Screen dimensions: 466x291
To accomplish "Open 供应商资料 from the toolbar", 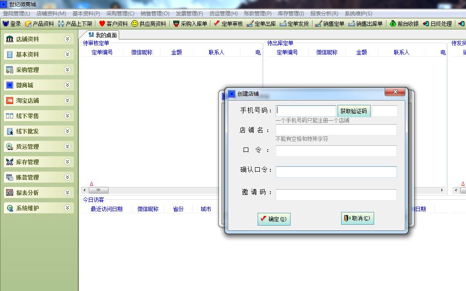I will (152, 24).
